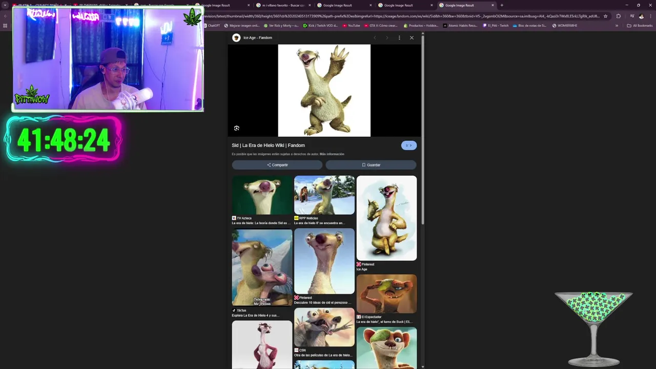The height and width of the screenshot is (369, 656).
Task: Open the Ice Age - Fandom source link
Action: (258, 37)
